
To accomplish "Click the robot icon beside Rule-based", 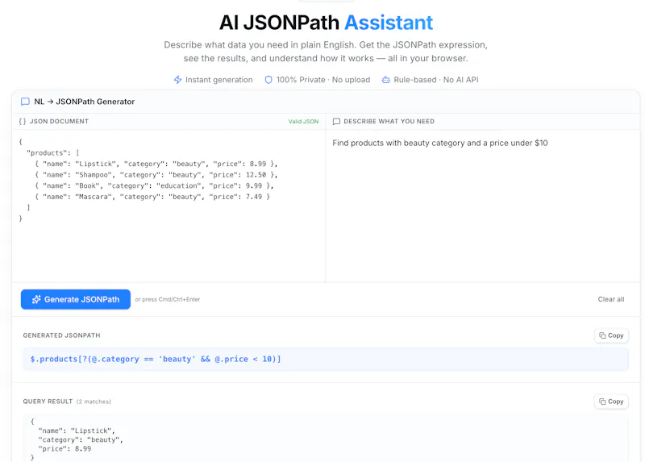I will pyautogui.click(x=386, y=80).
